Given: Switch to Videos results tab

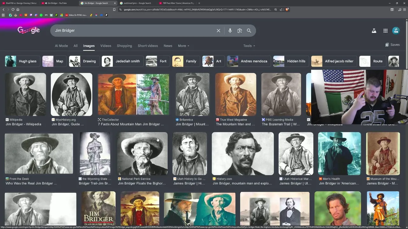Looking at the screenshot, I should (106, 46).
